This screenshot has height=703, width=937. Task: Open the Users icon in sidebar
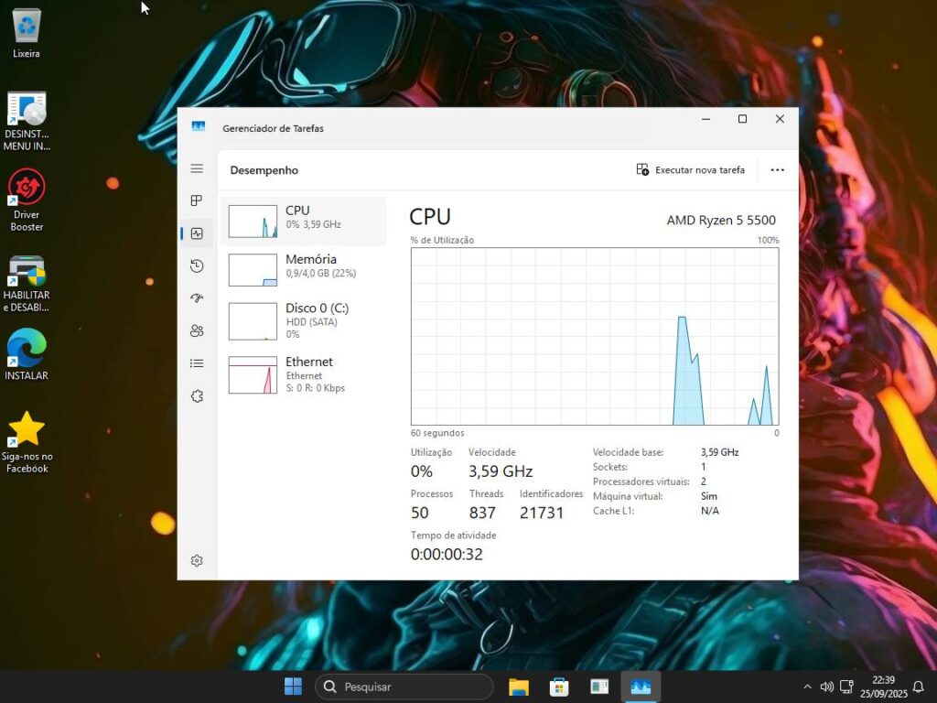click(x=197, y=330)
